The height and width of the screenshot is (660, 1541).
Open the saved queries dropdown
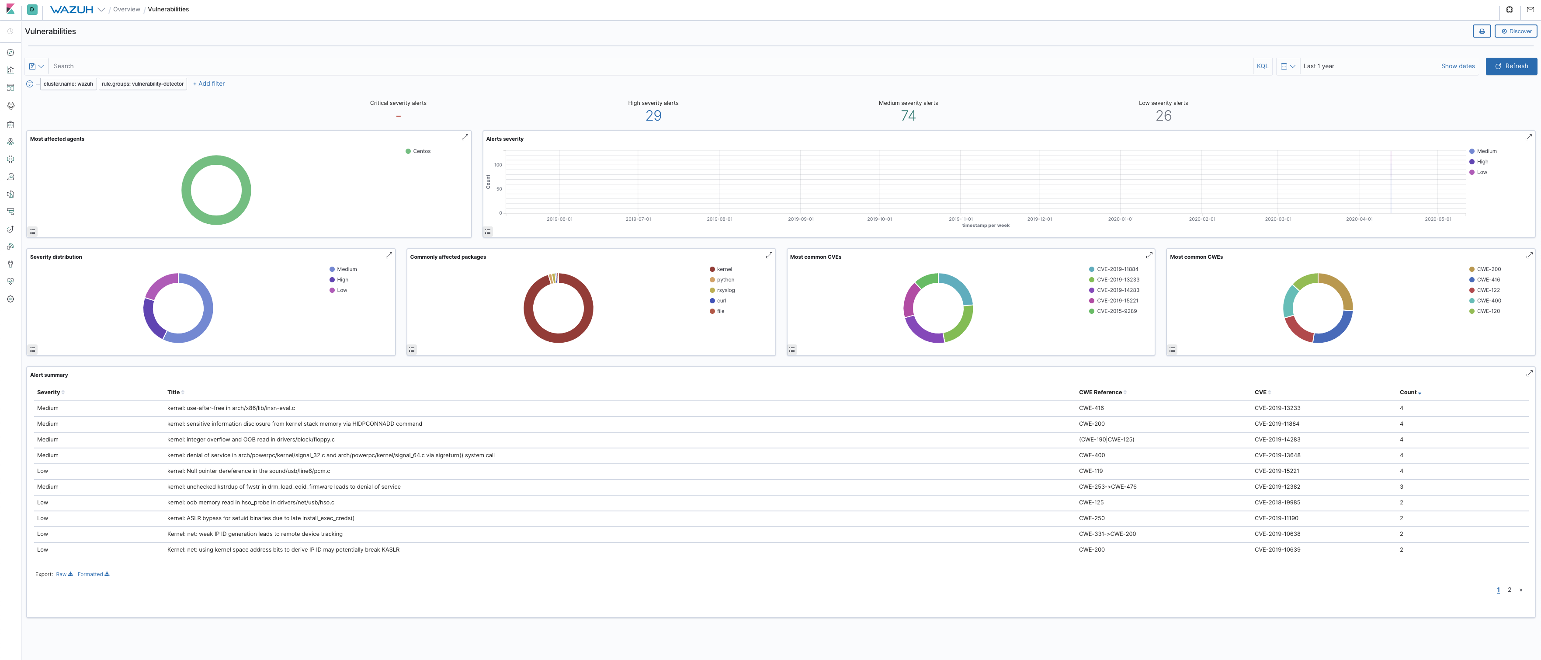36,66
